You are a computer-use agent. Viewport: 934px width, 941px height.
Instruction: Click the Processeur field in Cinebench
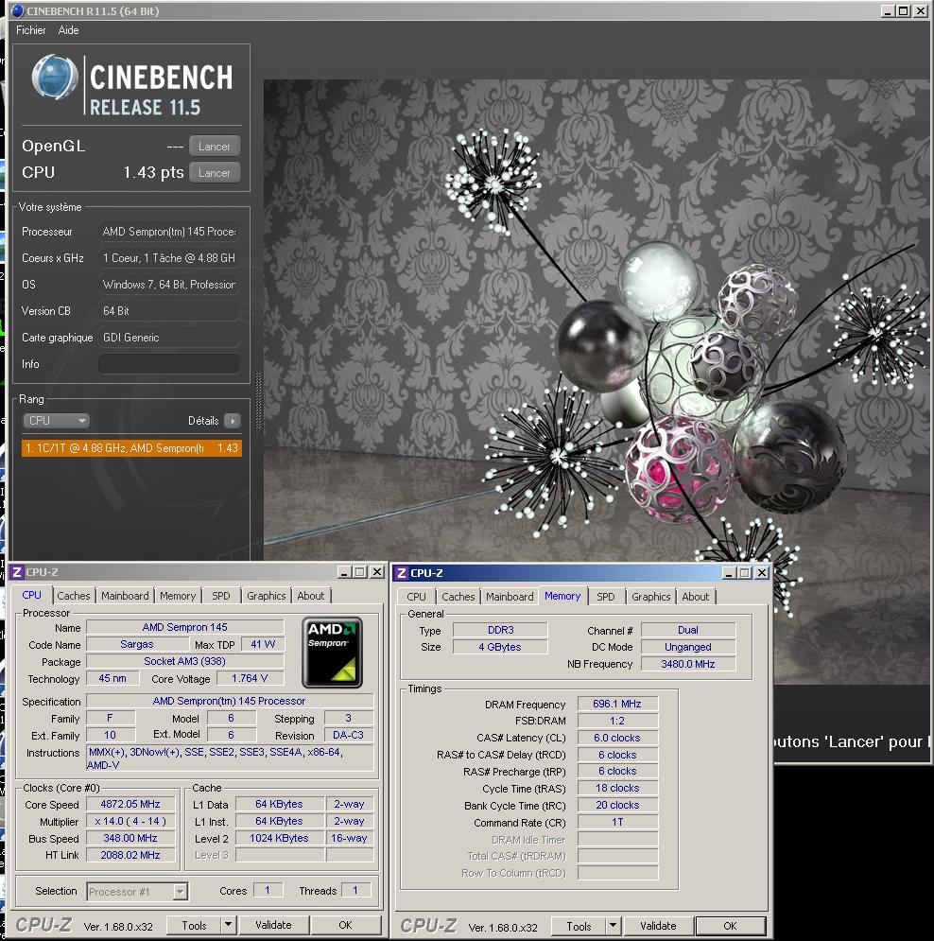click(x=168, y=231)
